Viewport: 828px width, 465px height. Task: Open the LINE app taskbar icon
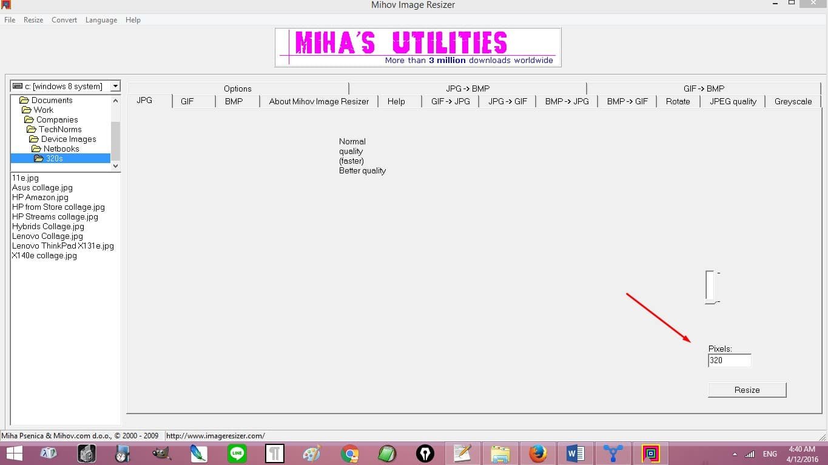point(237,453)
